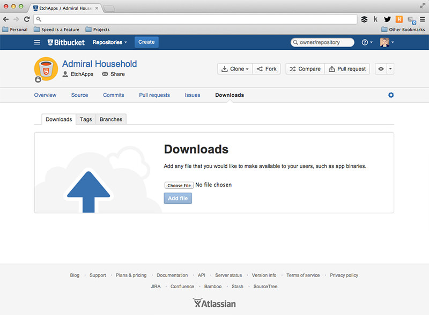The width and height of the screenshot is (429, 315).
Task: Open the Documentation footer link
Action: [x=172, y=275]
